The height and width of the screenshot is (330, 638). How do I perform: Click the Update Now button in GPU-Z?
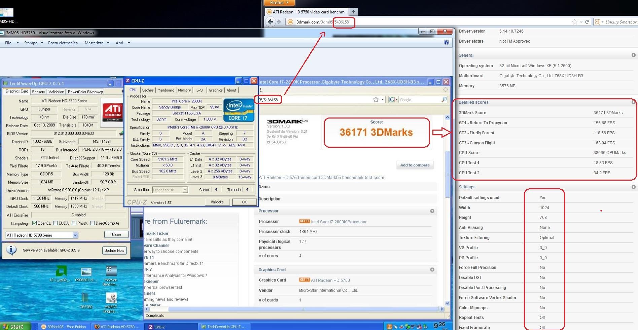coord(114,250)
